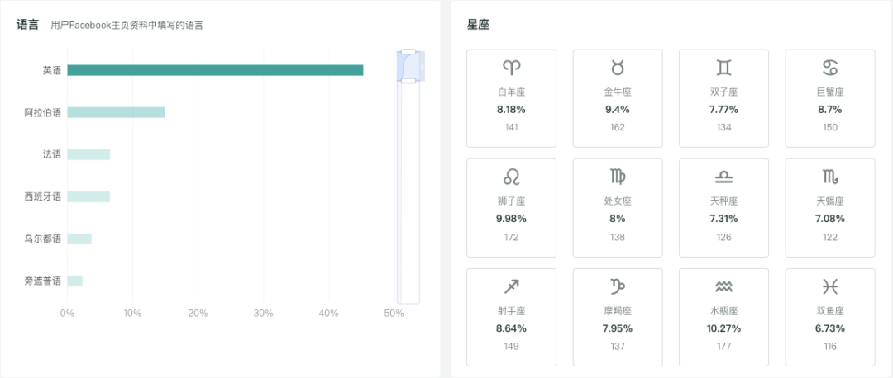This screenshot has width=893, height=378.
Task: Click the Capricorn (摩羯座) zodiac icon
Action: pos(618,286)
